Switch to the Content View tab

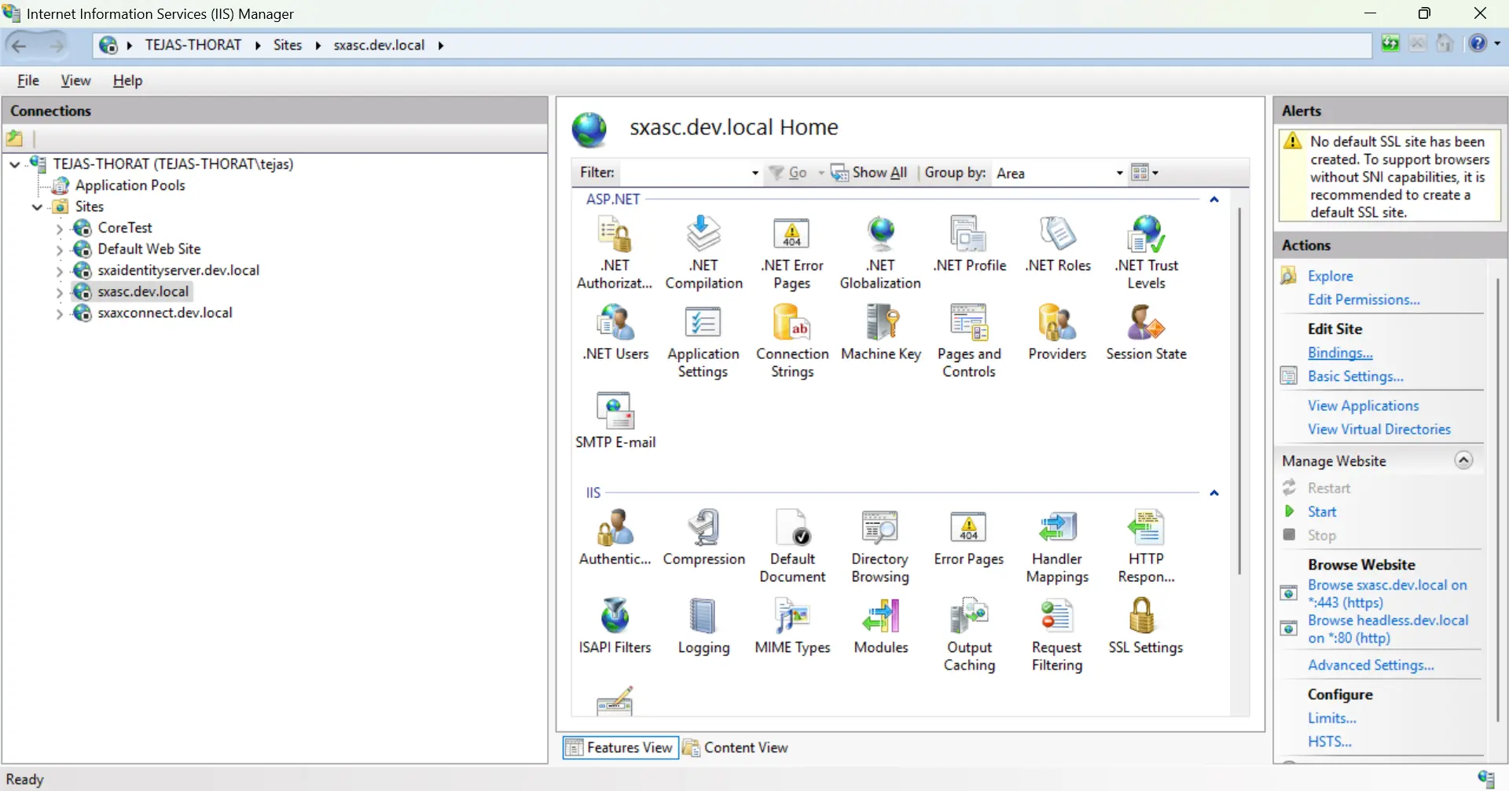point(736,748)
